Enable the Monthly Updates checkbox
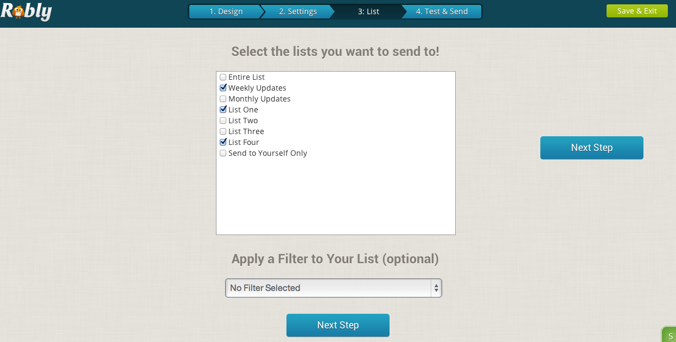 pos(223,98)
